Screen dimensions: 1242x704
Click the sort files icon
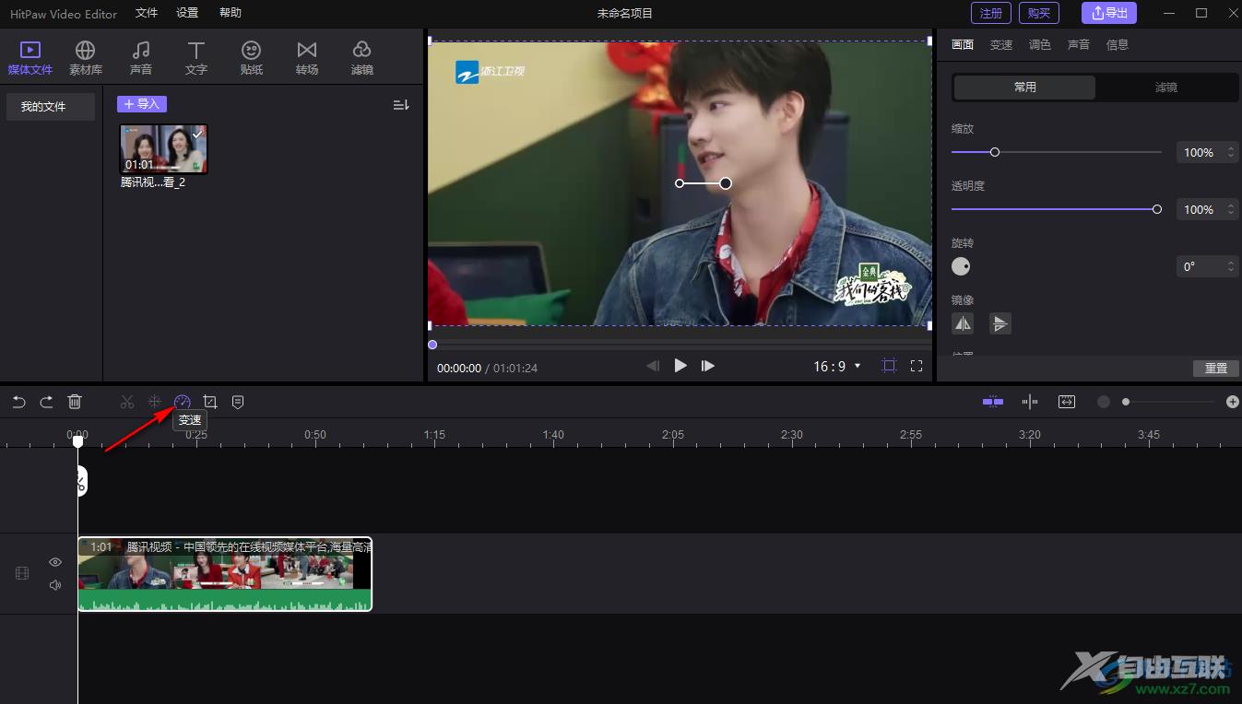coord(401,105)
